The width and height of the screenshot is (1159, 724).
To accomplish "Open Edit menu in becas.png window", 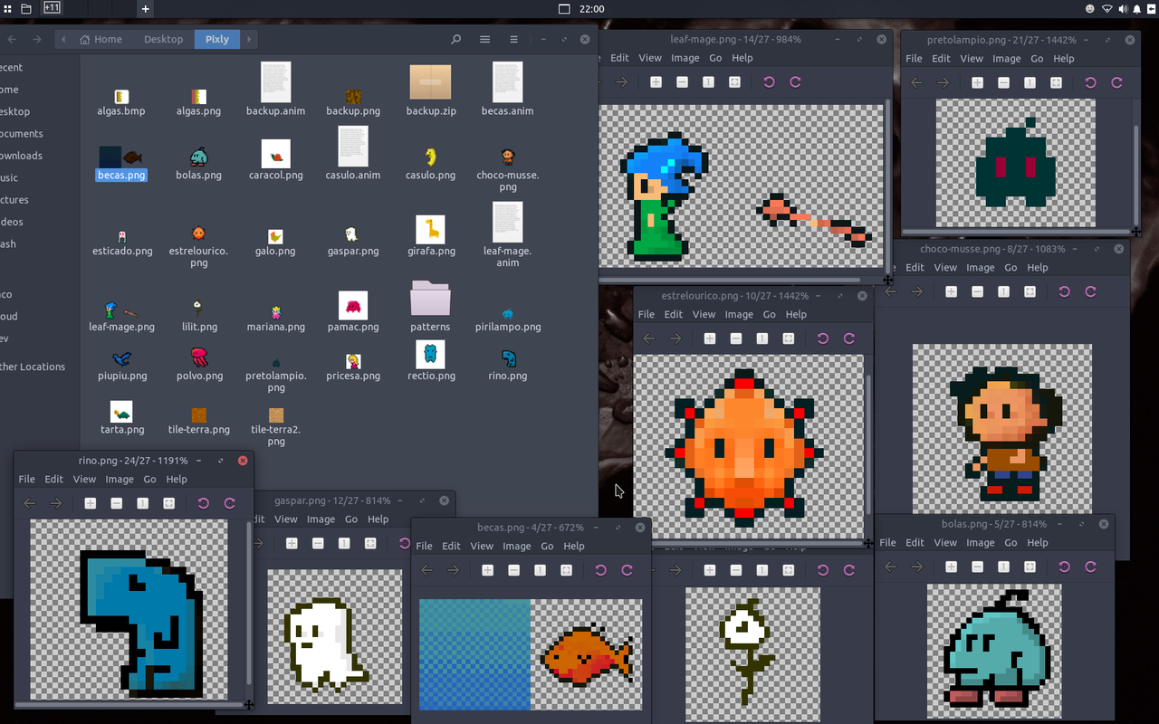I will 452,546.
